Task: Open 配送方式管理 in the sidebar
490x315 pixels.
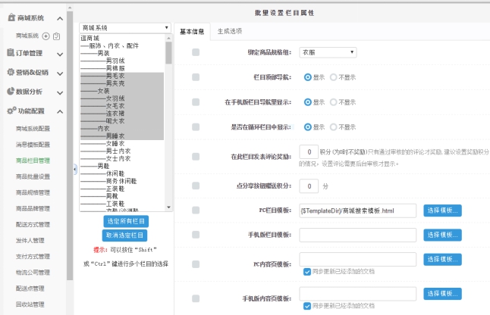Action: (x=33, y=225)
